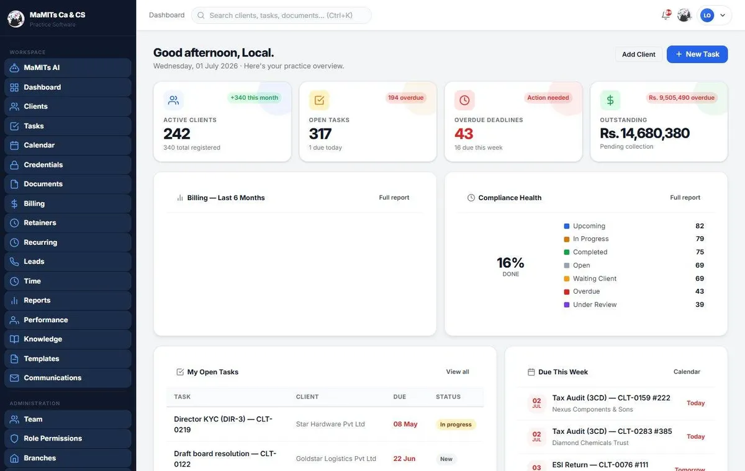Viewport: 745px width, 471px height.
Task: Click the Due This Week calendar icon
Action: click(x=531, y=372)
